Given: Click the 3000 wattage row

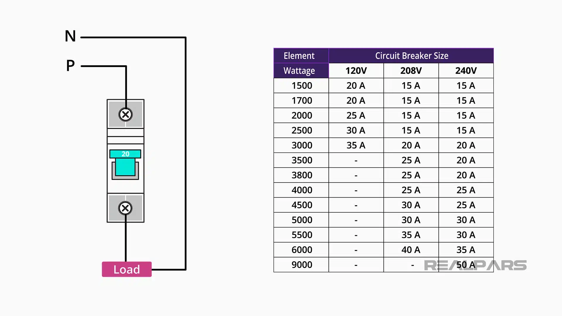Looking at the screenshot, I should [301, 145].
